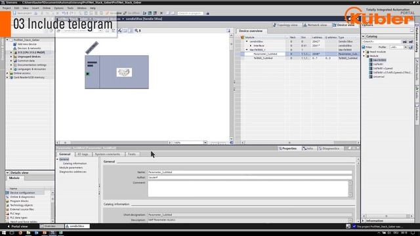Collapse the Catalog section header
The height and width of the screenshot is (236, 420).
[364, 36]
